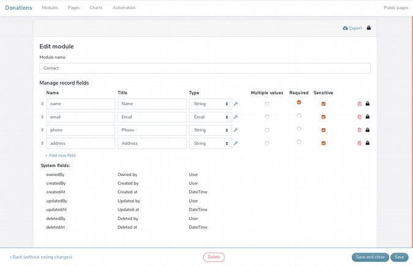Delete the phone field with trash icon
This screenshot has height=266, width=413.
(359, 130)
